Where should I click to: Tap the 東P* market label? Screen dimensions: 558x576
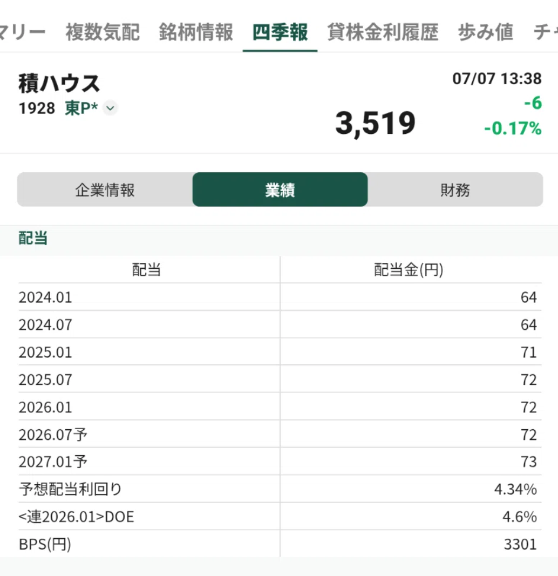tap(81, 108)
